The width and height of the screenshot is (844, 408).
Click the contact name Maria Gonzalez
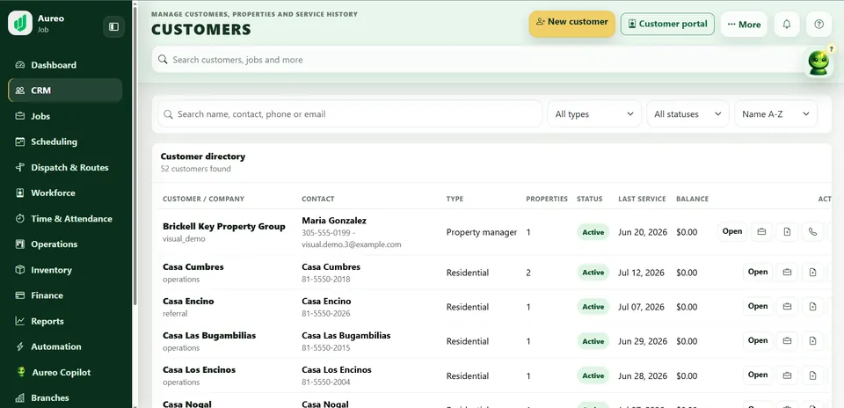click(334, 221)
